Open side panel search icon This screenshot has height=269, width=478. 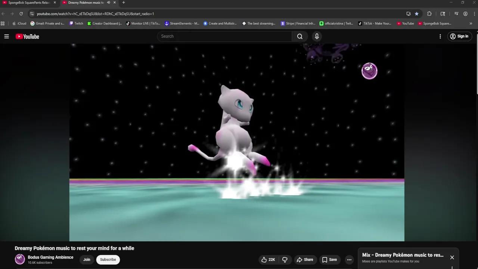(443, 14)
